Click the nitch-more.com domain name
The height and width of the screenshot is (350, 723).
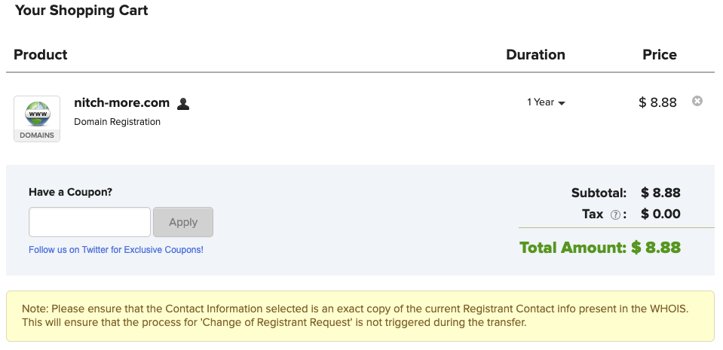point(121,102)
